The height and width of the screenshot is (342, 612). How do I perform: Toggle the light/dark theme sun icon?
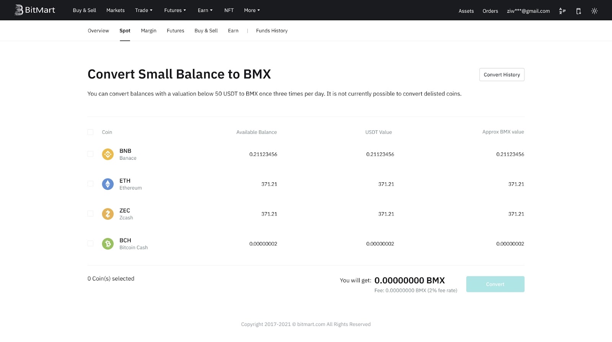(x=594, y=11)
